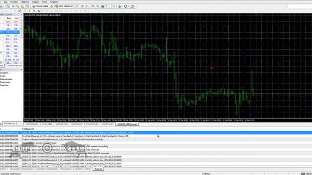Toggle the Terminal window icon
This screenshot has width=312, height=175.
[x=23, y=6]
